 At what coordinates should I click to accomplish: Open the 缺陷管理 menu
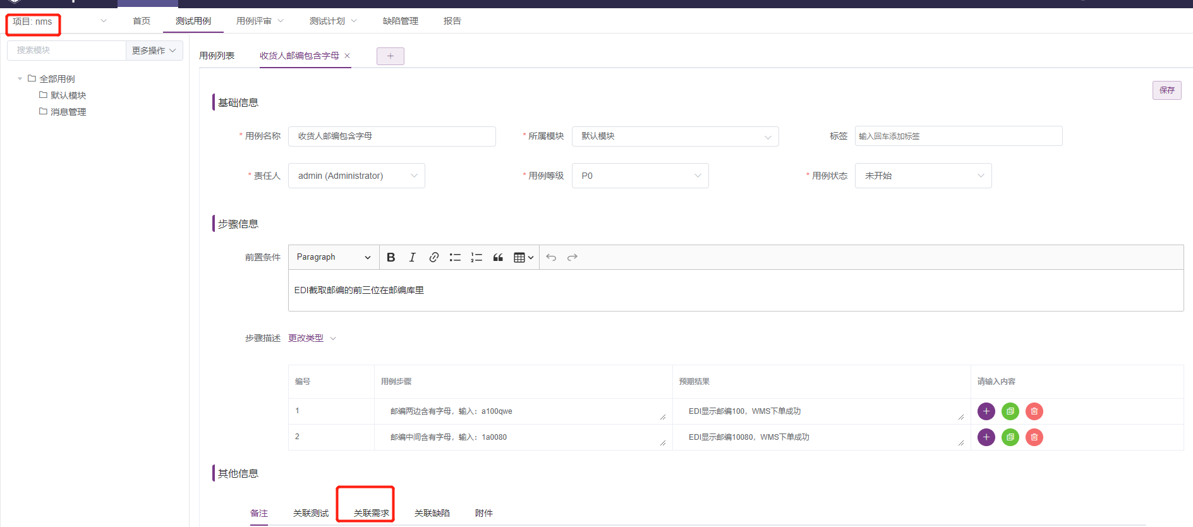pyautogui.click(x=401, y=21)
